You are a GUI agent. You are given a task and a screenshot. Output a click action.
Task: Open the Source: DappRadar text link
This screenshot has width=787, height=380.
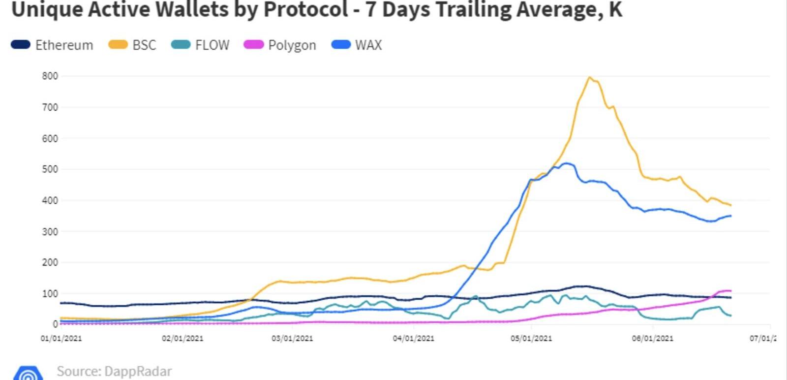point(114,371)
